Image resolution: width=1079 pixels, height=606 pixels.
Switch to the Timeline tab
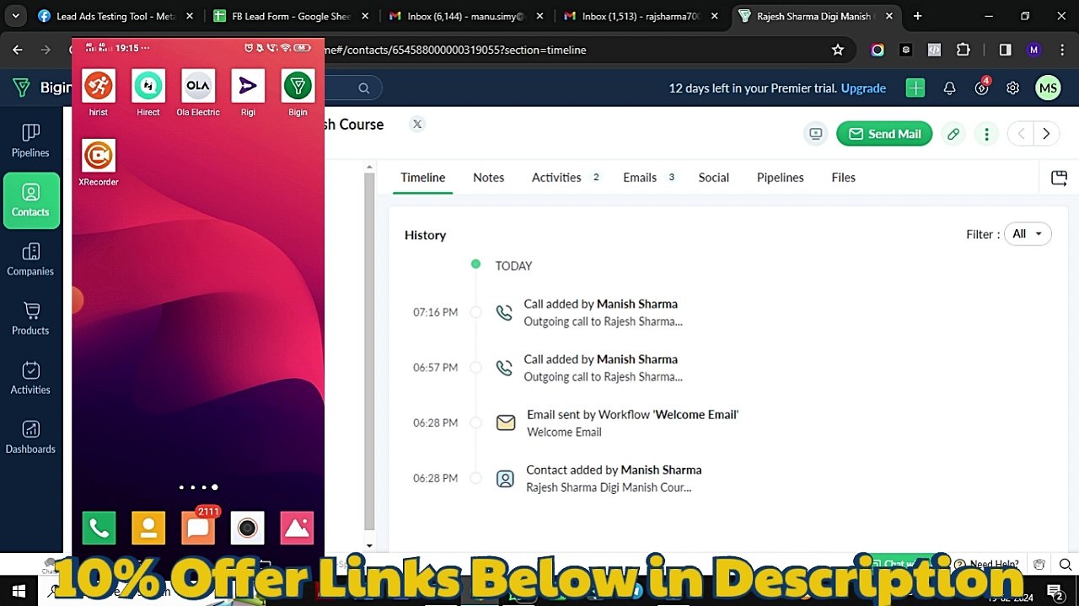click(423, 178)
